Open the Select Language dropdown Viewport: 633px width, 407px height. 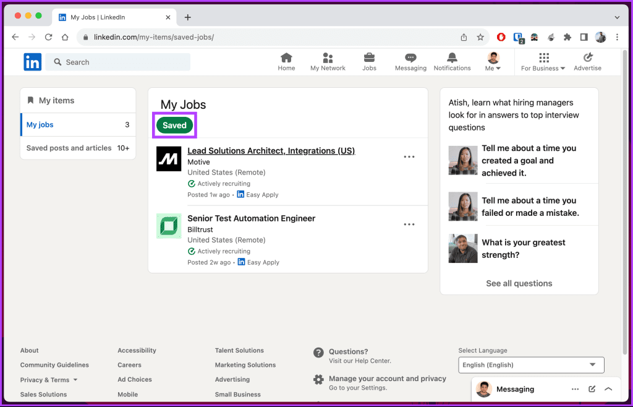[x=530, y=365]
